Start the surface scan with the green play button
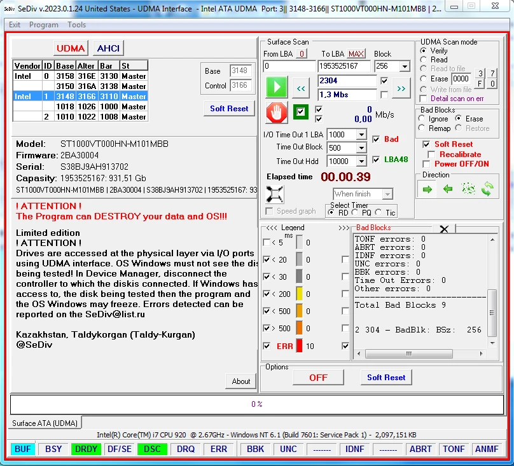Screen dimensions: 514x466 (x=277, y=87)
